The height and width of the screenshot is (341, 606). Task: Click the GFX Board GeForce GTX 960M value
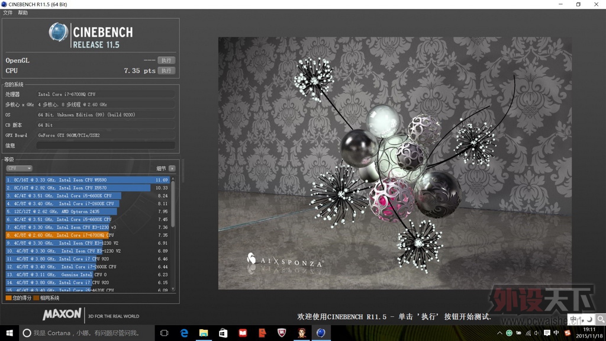click(105, 136)
